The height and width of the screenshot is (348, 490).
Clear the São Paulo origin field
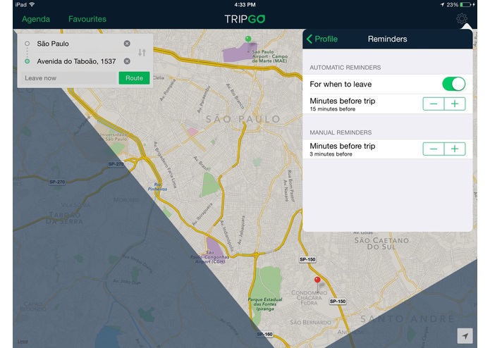pos(127,44)
